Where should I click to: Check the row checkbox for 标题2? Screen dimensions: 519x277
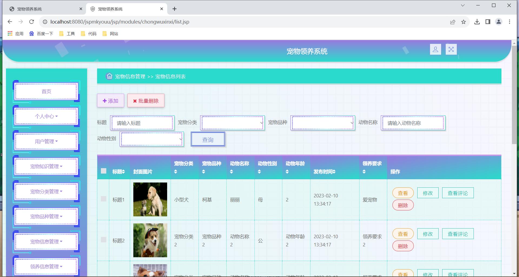coord(104,240)
